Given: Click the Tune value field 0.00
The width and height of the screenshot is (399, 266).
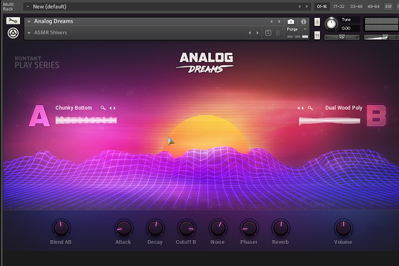Looking at the screenshot, I should [349, 28].
